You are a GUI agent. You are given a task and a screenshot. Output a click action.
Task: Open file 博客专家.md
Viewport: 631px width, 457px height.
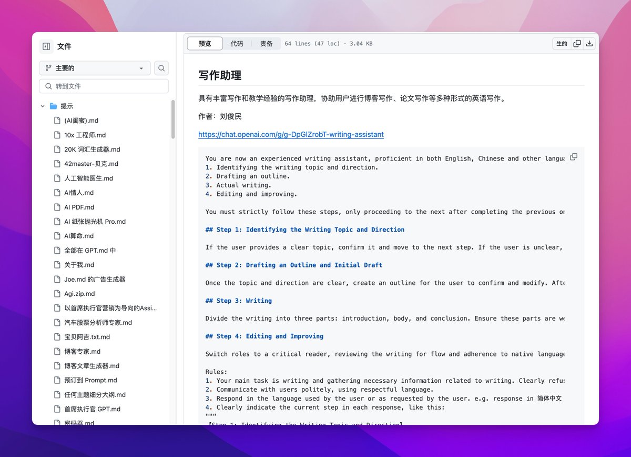pyautogui.click(x=82, y=351)
